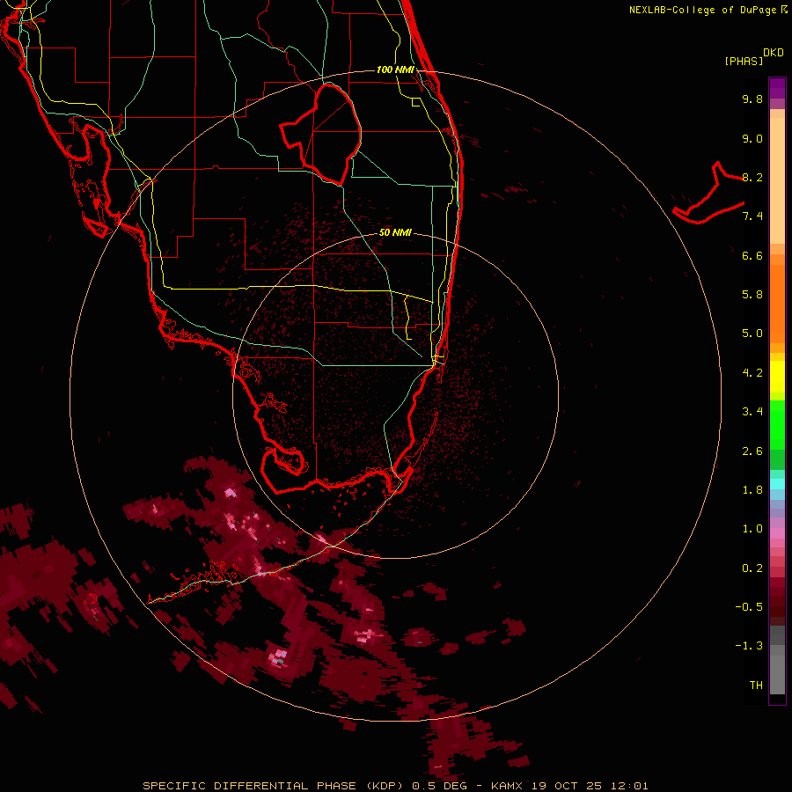Click the 2.6 color scale value
This screenshot has height=792, width=792.
pos(752,451)
